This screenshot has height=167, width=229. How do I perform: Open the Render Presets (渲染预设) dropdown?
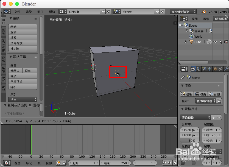tap(195, 117)
